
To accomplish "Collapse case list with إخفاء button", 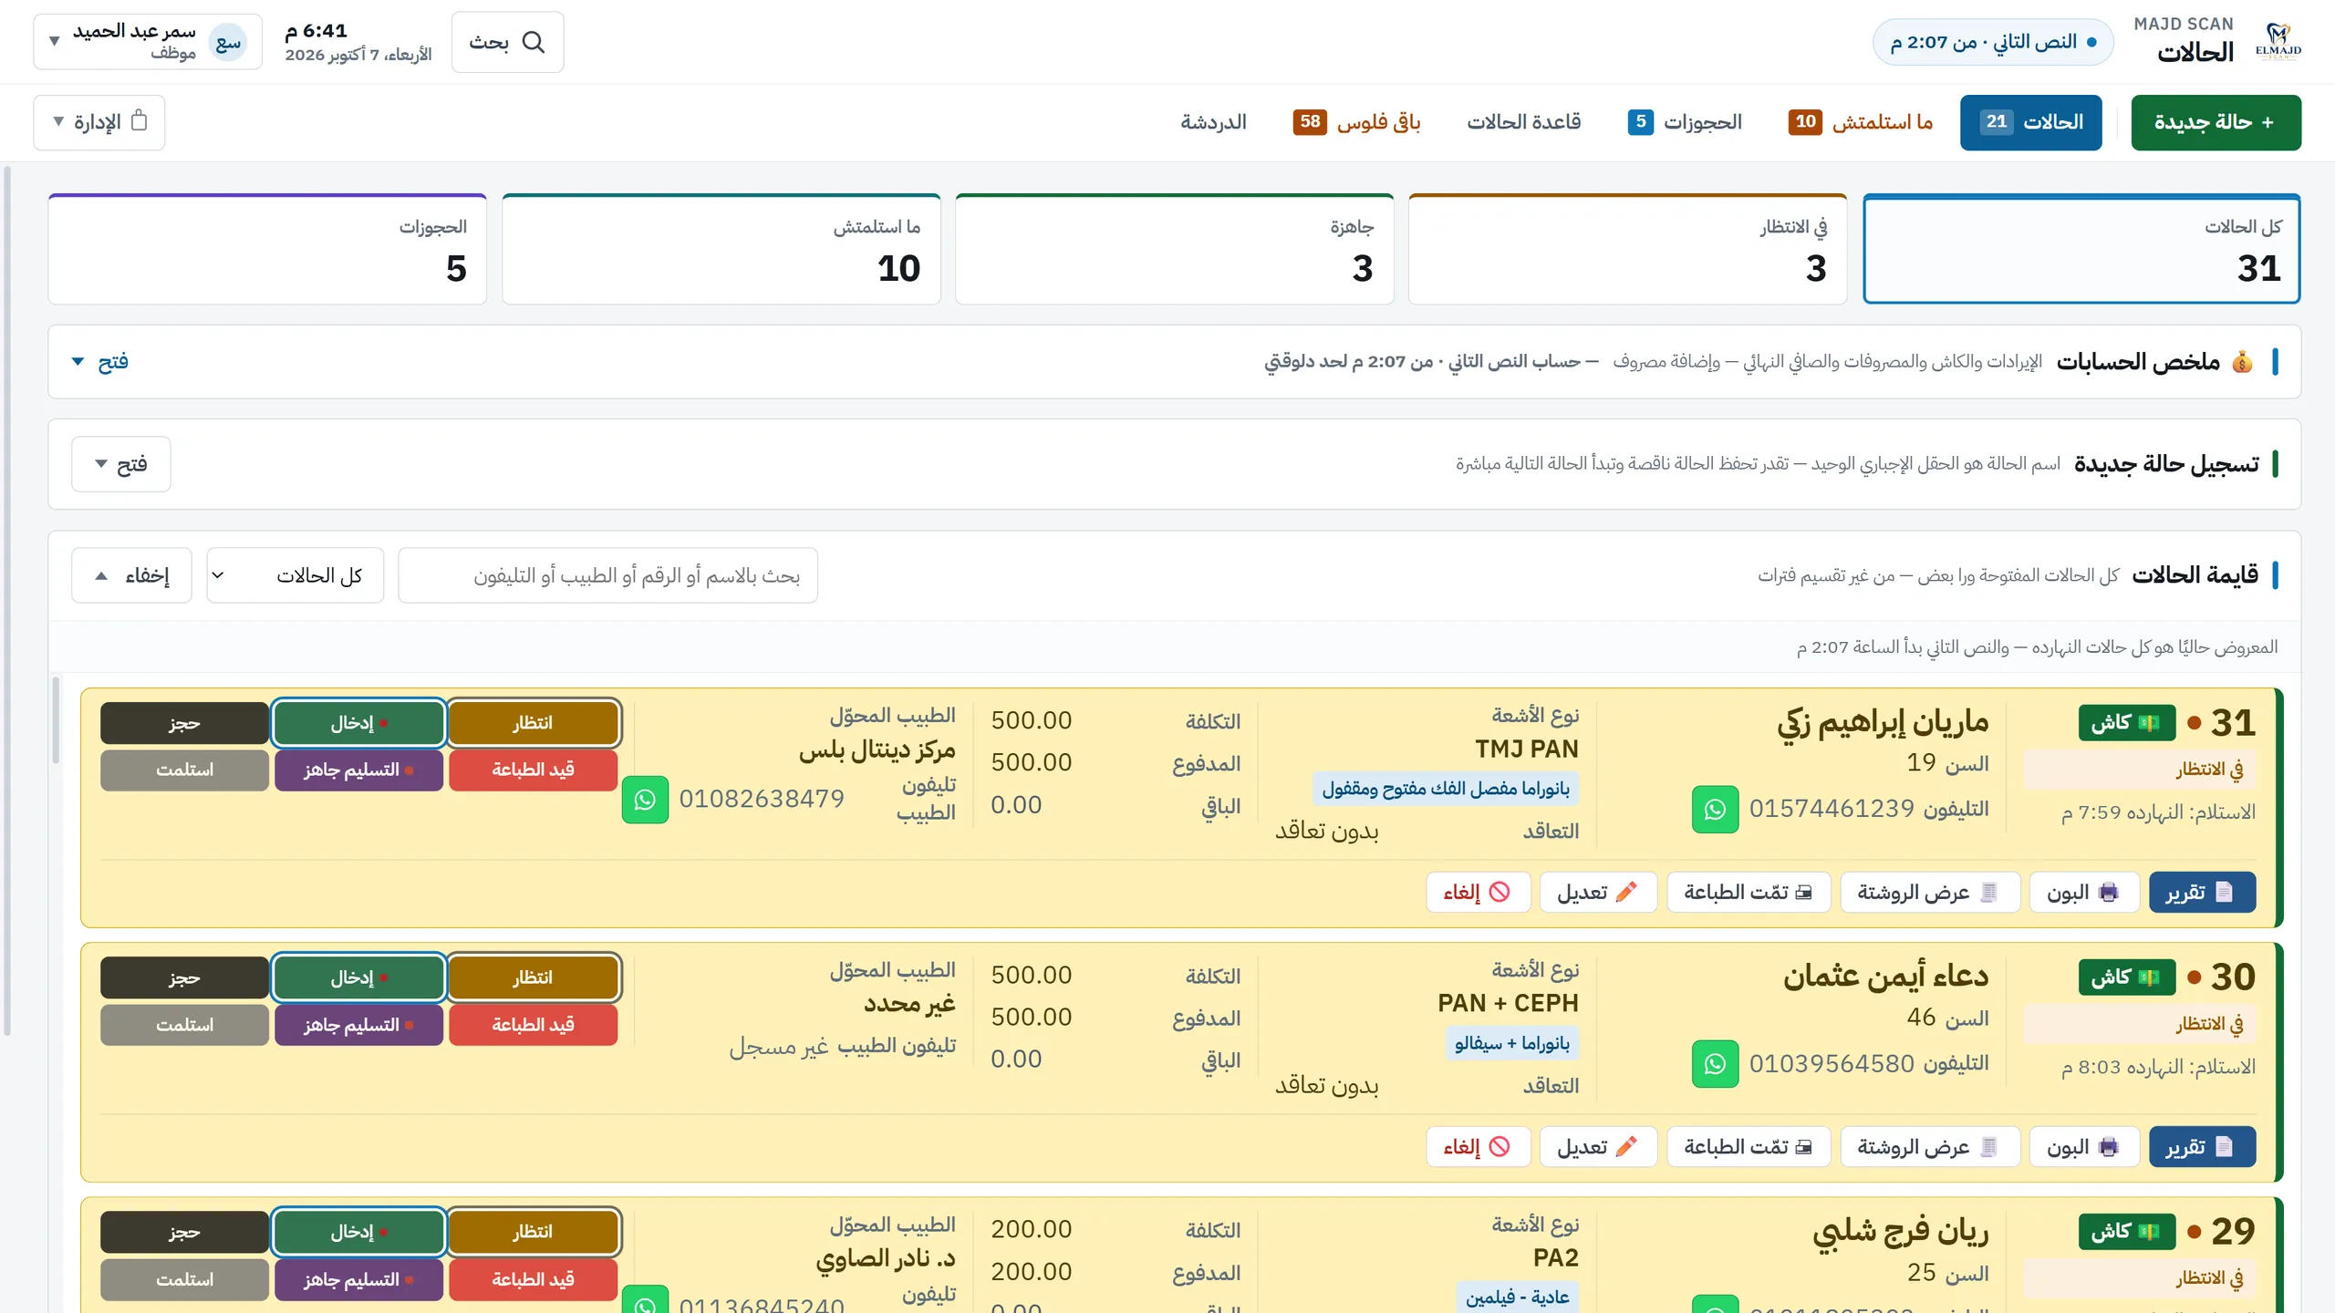I will pyautogui.click(x=132, y=575).
